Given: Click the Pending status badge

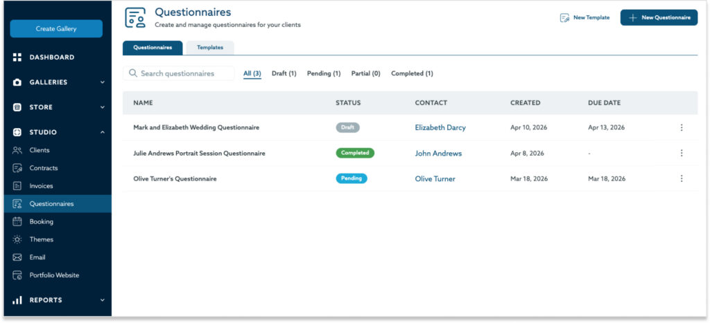Looking at the screenshot, I should [x=352, y=178].
